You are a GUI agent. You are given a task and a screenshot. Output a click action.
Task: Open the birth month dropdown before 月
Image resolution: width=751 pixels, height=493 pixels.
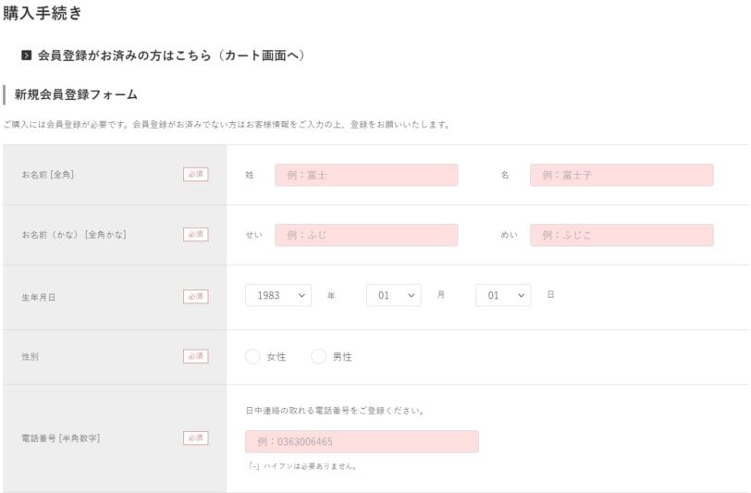pos(394,295)
